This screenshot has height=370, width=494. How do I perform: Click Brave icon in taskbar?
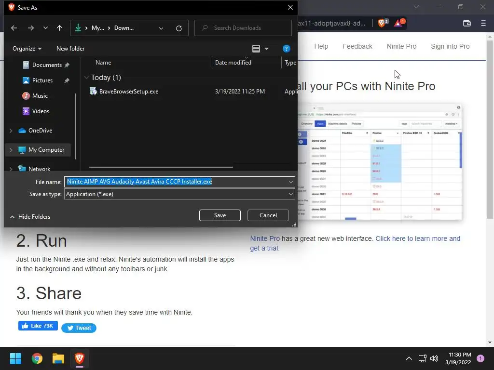tap(80, 358)
